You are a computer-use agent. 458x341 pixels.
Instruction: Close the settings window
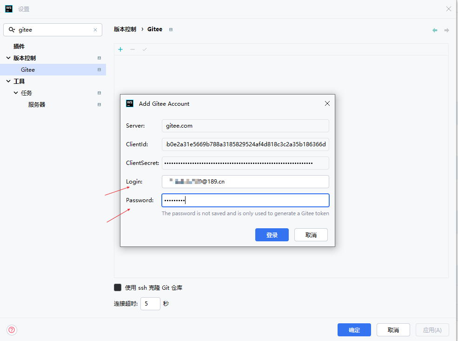click(x=449, y=9)
